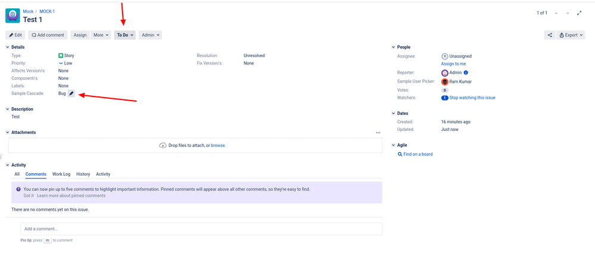Click the Labels None value
This screenshot has height=266, width=595.
point(63,86)
